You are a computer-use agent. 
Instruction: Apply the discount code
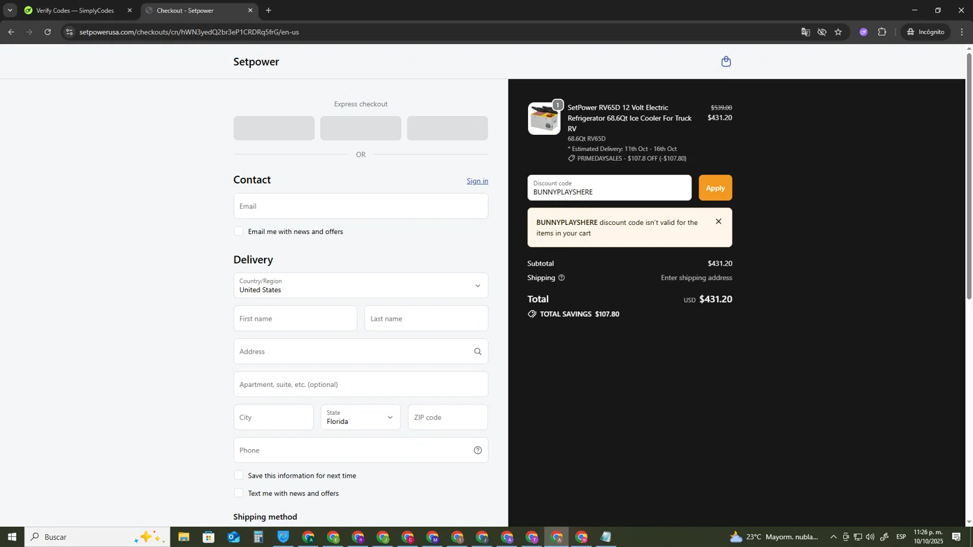click(715, 188)
